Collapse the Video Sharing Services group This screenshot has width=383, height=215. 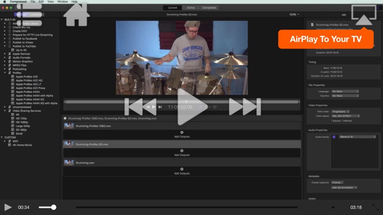point(5,111)
